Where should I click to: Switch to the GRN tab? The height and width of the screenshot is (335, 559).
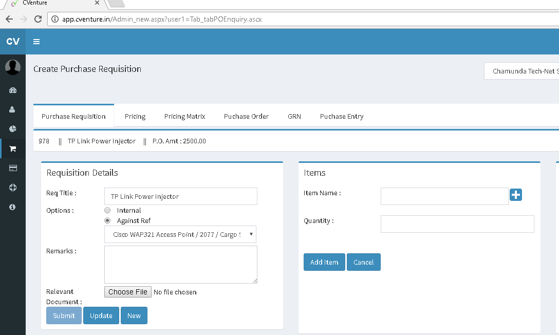click(x=294, y=117)
